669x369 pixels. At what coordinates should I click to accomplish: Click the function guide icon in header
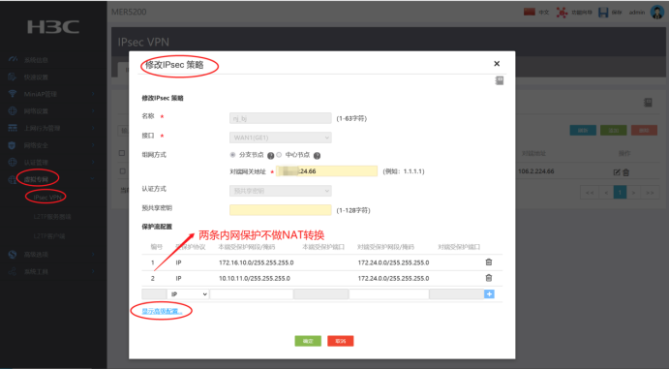pos(562,13)
